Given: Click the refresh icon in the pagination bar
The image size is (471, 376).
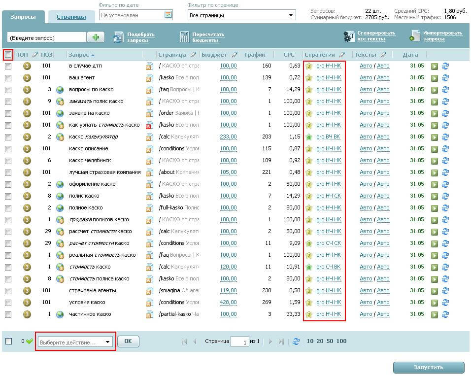Looking at the screenshot, I should pos(296,342).
